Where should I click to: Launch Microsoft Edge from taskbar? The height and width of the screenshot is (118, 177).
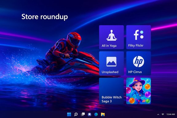(96, 114)
